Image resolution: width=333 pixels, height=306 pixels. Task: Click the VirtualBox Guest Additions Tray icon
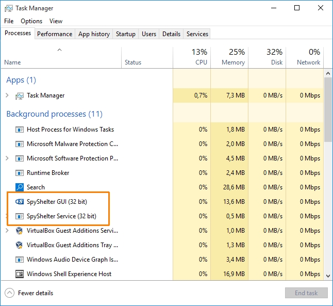coord(20,245)
